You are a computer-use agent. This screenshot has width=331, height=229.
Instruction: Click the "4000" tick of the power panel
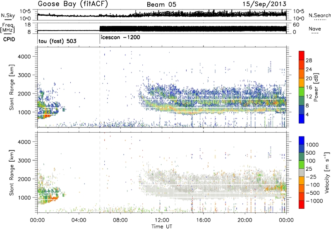click(x=24, y=57)
